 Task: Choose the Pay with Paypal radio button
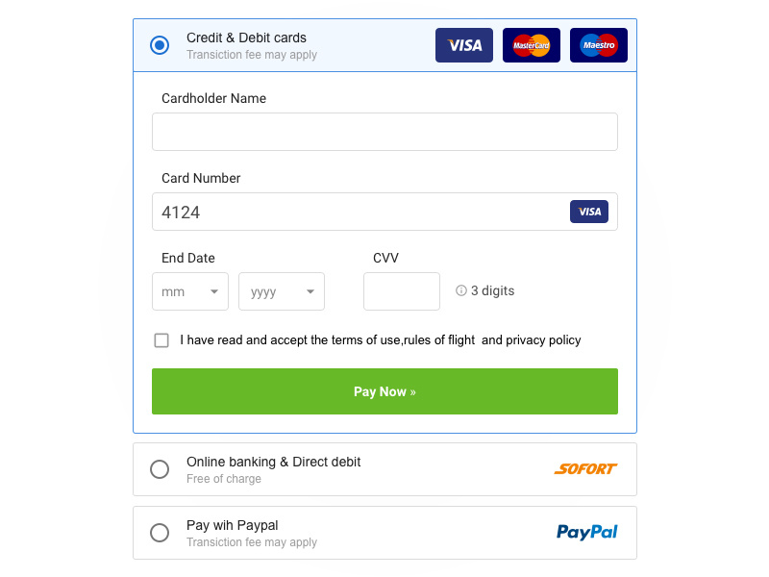click(x=160, y=533)
